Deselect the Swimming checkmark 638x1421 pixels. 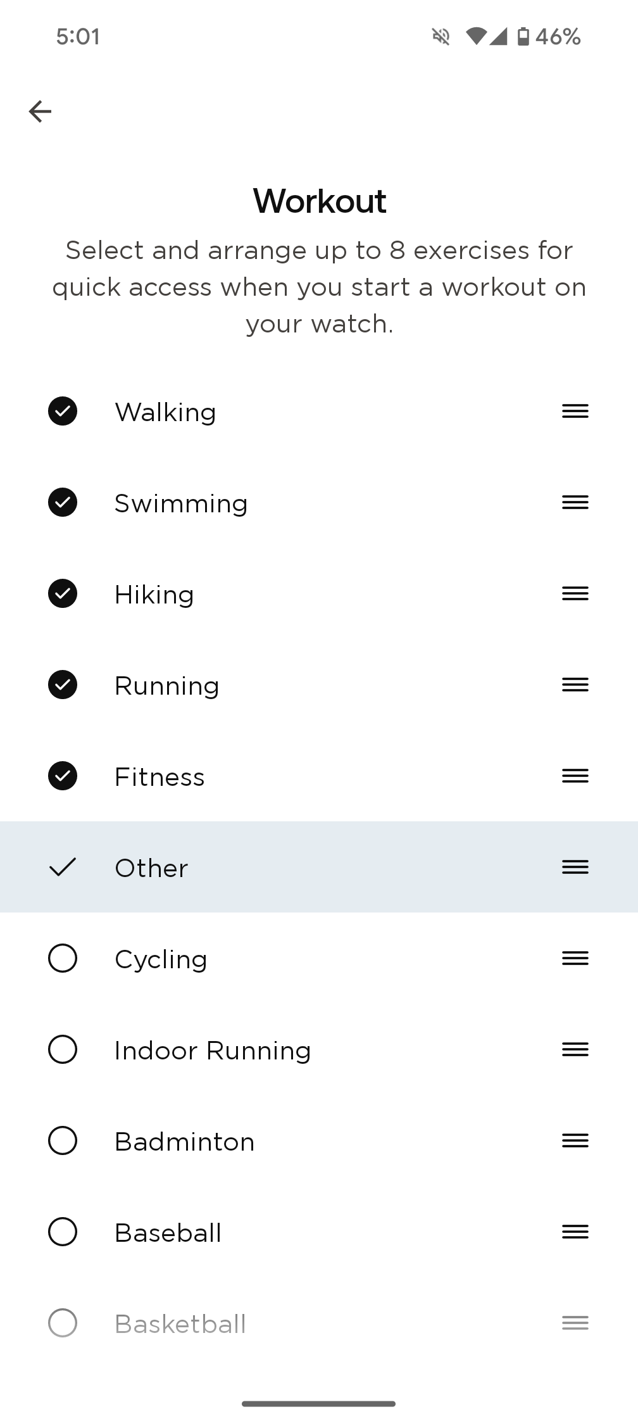63,503
